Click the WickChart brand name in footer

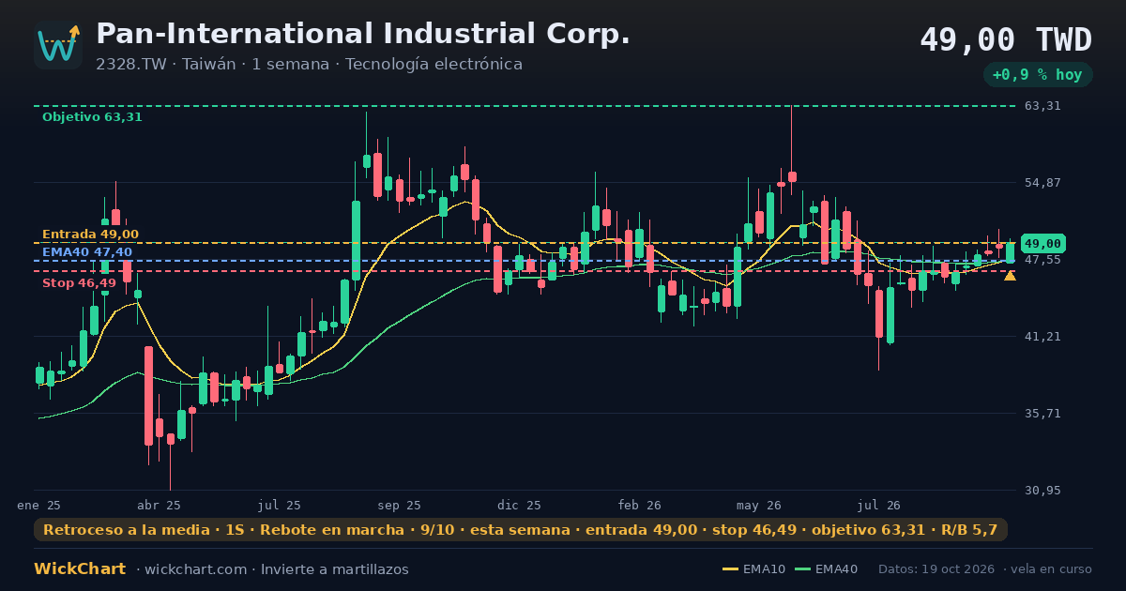pyautogui.click(x=80, y=569)
